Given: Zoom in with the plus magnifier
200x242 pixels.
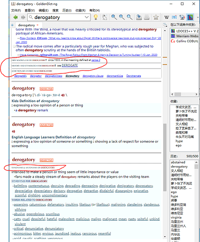Looking at the screenshot, I should click(x=114, y=17).
